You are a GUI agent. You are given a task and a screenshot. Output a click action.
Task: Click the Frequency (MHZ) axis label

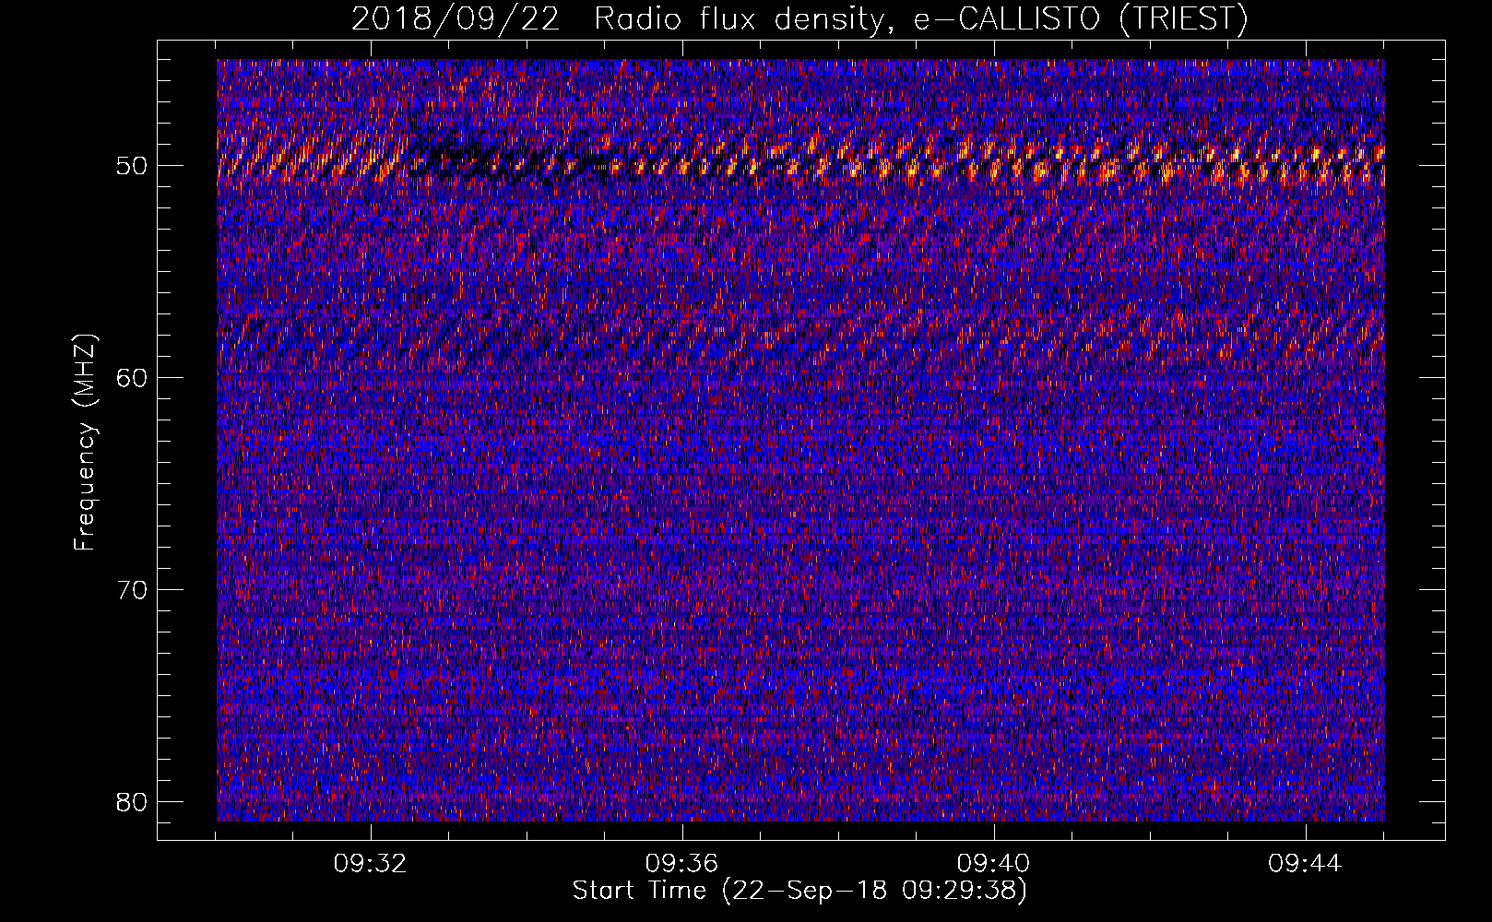(85, 443)
